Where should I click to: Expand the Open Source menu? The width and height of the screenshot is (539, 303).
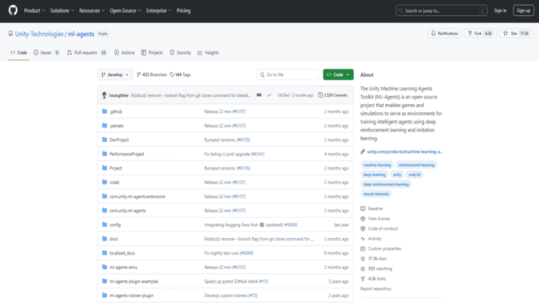(x=125, y=11)
